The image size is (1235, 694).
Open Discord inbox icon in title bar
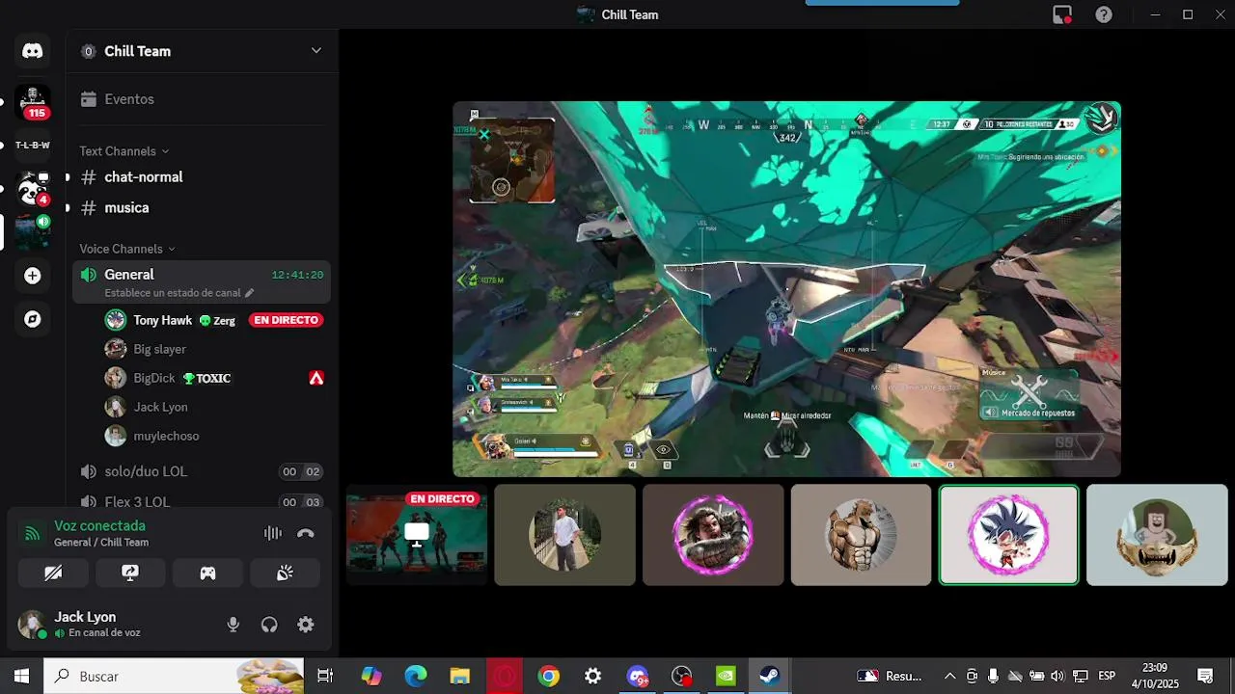click(x=1062, y=14)
